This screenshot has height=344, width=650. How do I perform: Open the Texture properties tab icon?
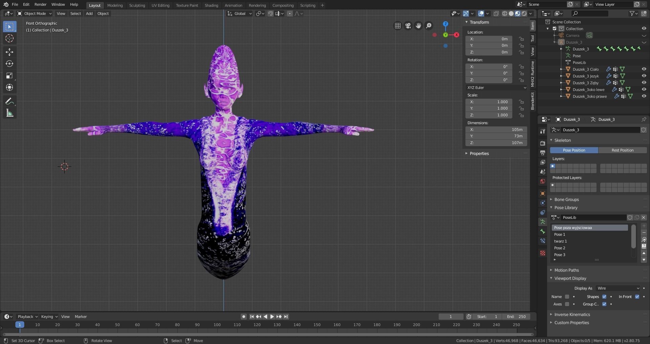coord(543,253)
